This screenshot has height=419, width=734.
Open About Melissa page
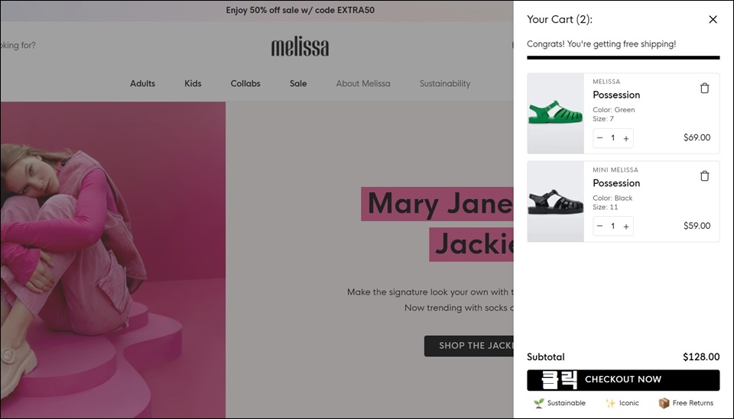(362, 84)
